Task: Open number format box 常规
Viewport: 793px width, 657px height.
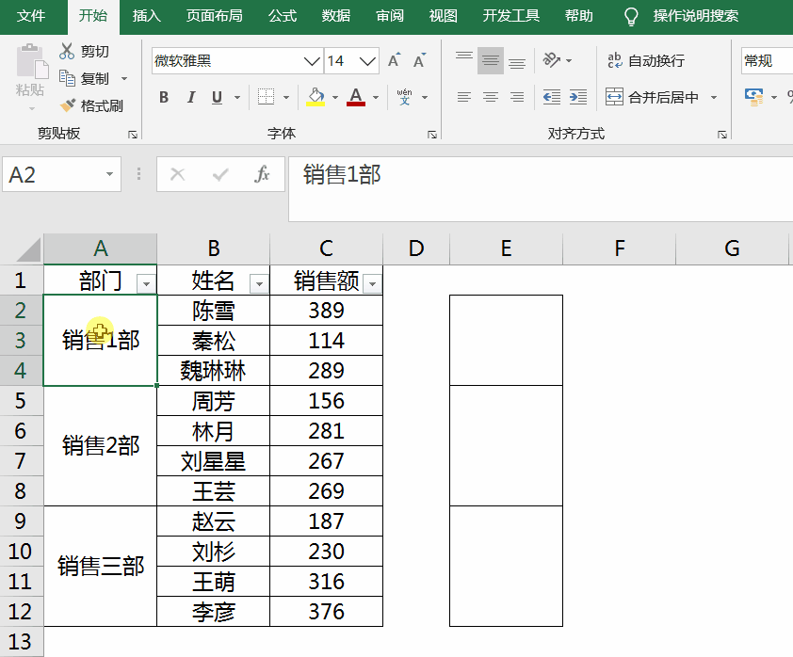Action: (x=767, y=60)
